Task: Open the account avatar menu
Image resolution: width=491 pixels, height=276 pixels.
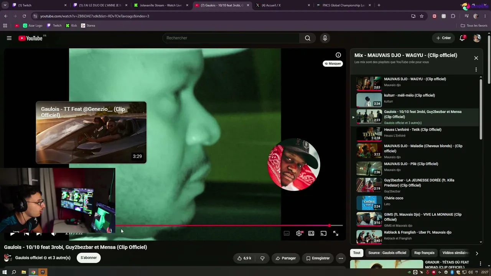Action: click(x=477, y=38)
